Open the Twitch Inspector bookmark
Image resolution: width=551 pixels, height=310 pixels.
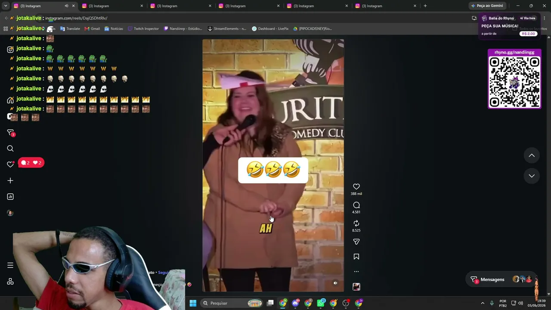pyautogui.click(x=143, y=29)
